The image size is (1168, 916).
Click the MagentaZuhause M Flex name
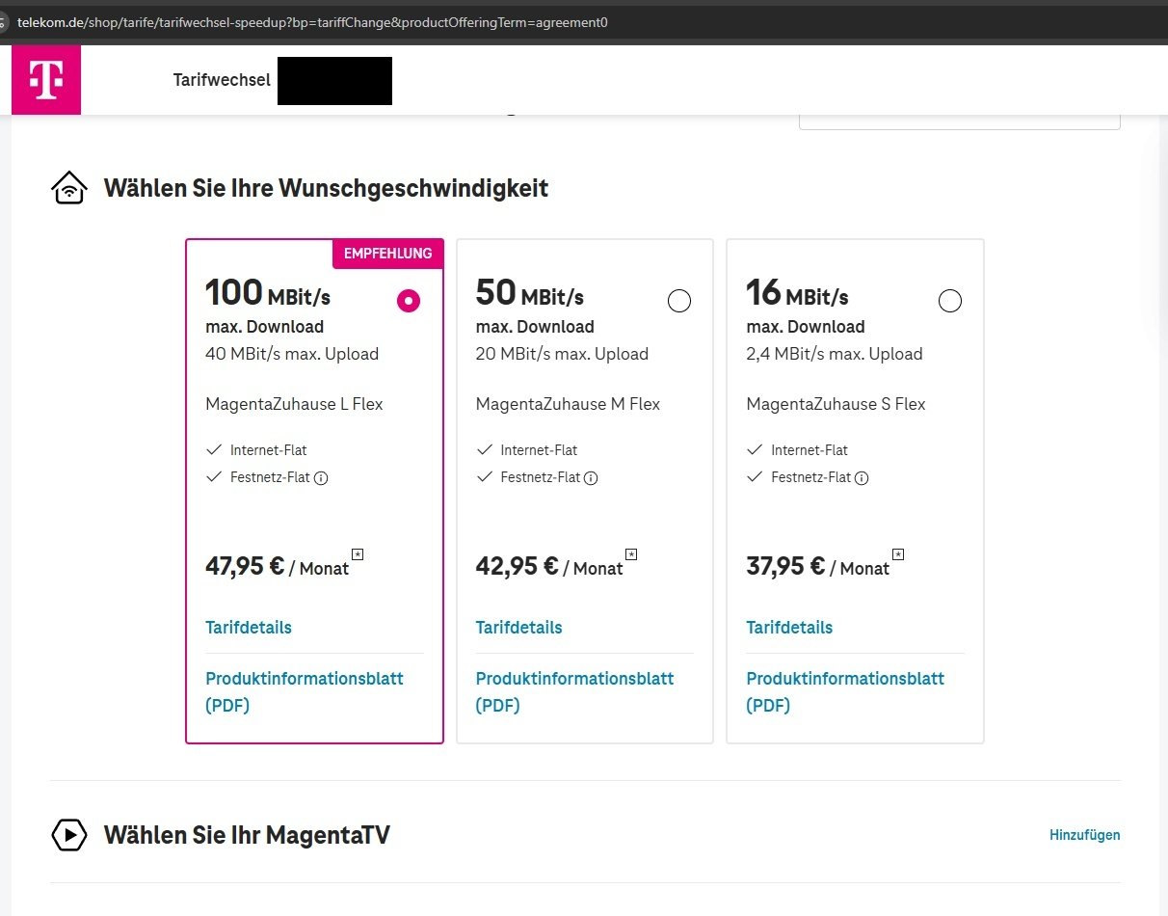pos(569,404)
